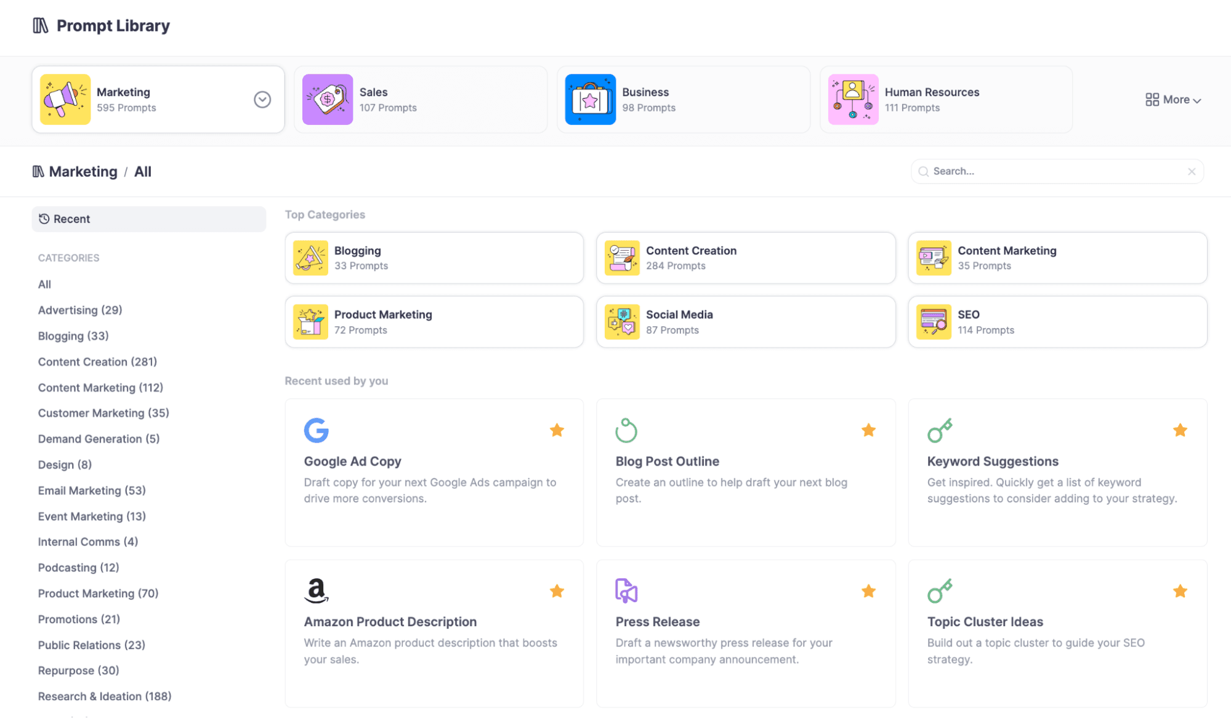1231x718 pixels.
Task: Click the Blog Post Outline circular icon
Action: [626, 430]
